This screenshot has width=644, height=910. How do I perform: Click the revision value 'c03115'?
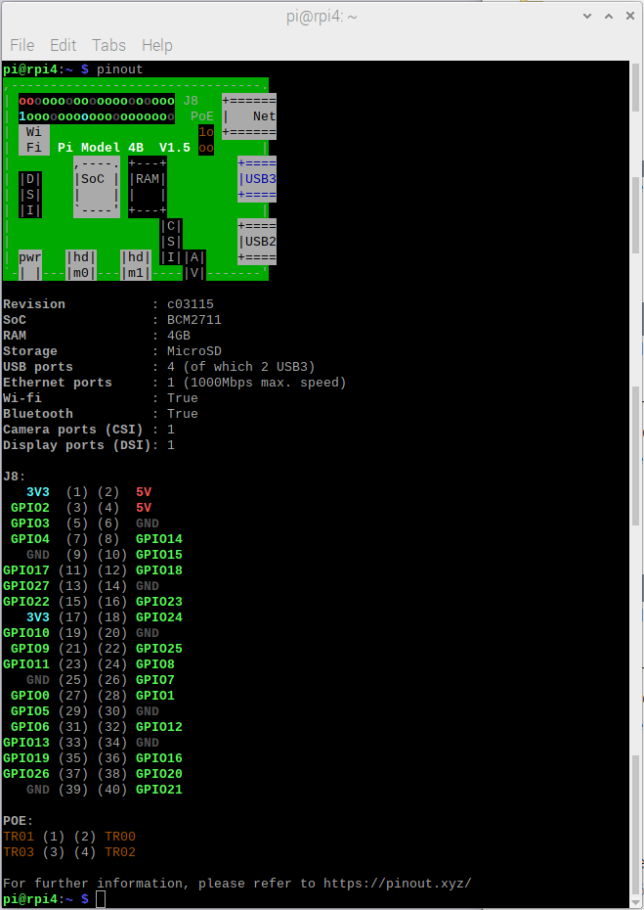pyautogui.click(x=191, y=304)
